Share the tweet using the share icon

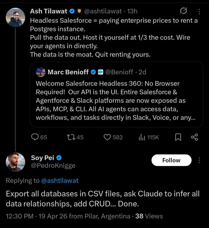tap(195, 137)
